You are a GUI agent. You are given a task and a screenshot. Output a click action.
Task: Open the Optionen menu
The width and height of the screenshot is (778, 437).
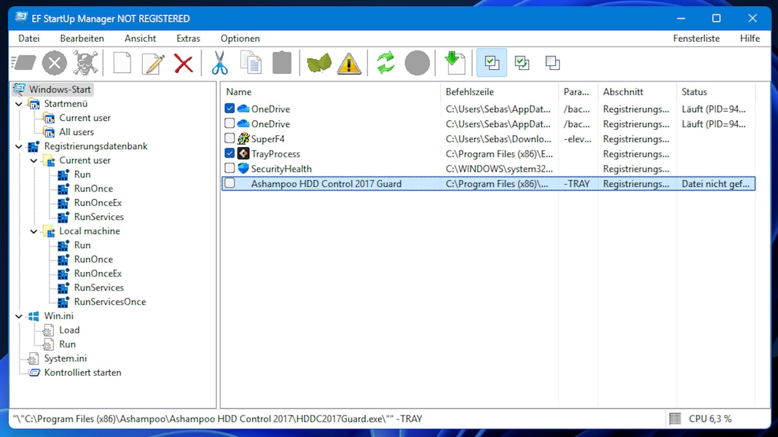[x=240, y=38]
